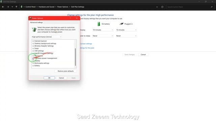Click the Apply button

tap(74, 78)
